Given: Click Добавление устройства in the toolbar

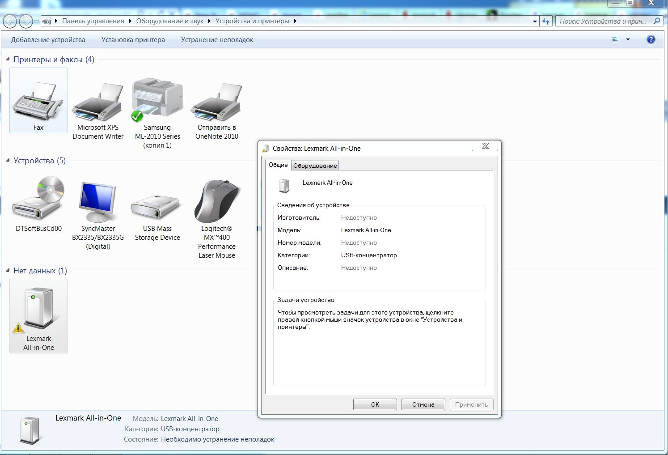Looking at the screenshot, I should tap(48, 40).
